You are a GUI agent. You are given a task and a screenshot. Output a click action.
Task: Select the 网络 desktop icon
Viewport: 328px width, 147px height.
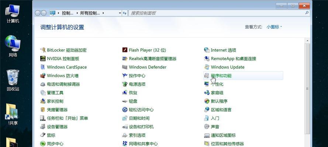[x=13, y=46]
